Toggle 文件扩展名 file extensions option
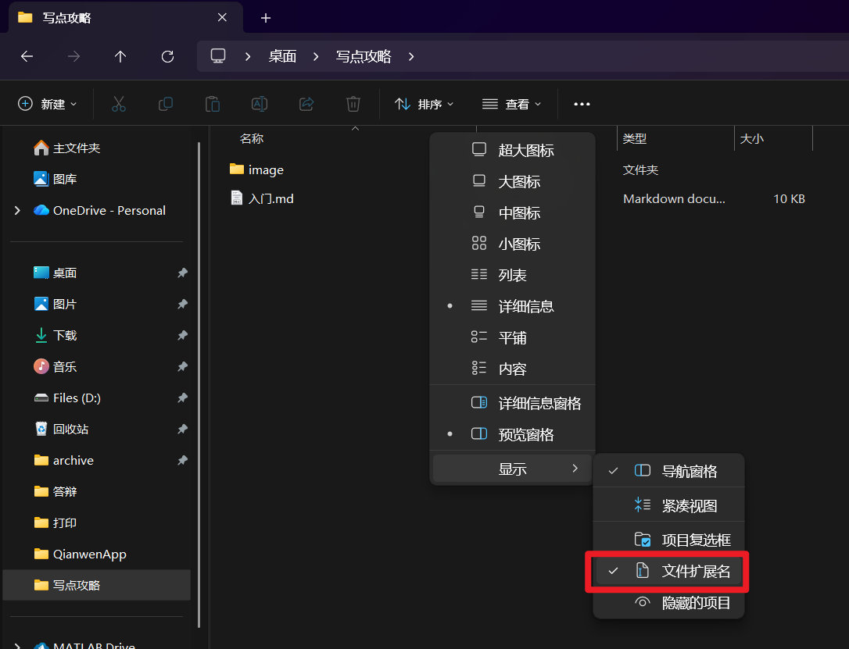This screenshot has height=649, width=849. 668,571
